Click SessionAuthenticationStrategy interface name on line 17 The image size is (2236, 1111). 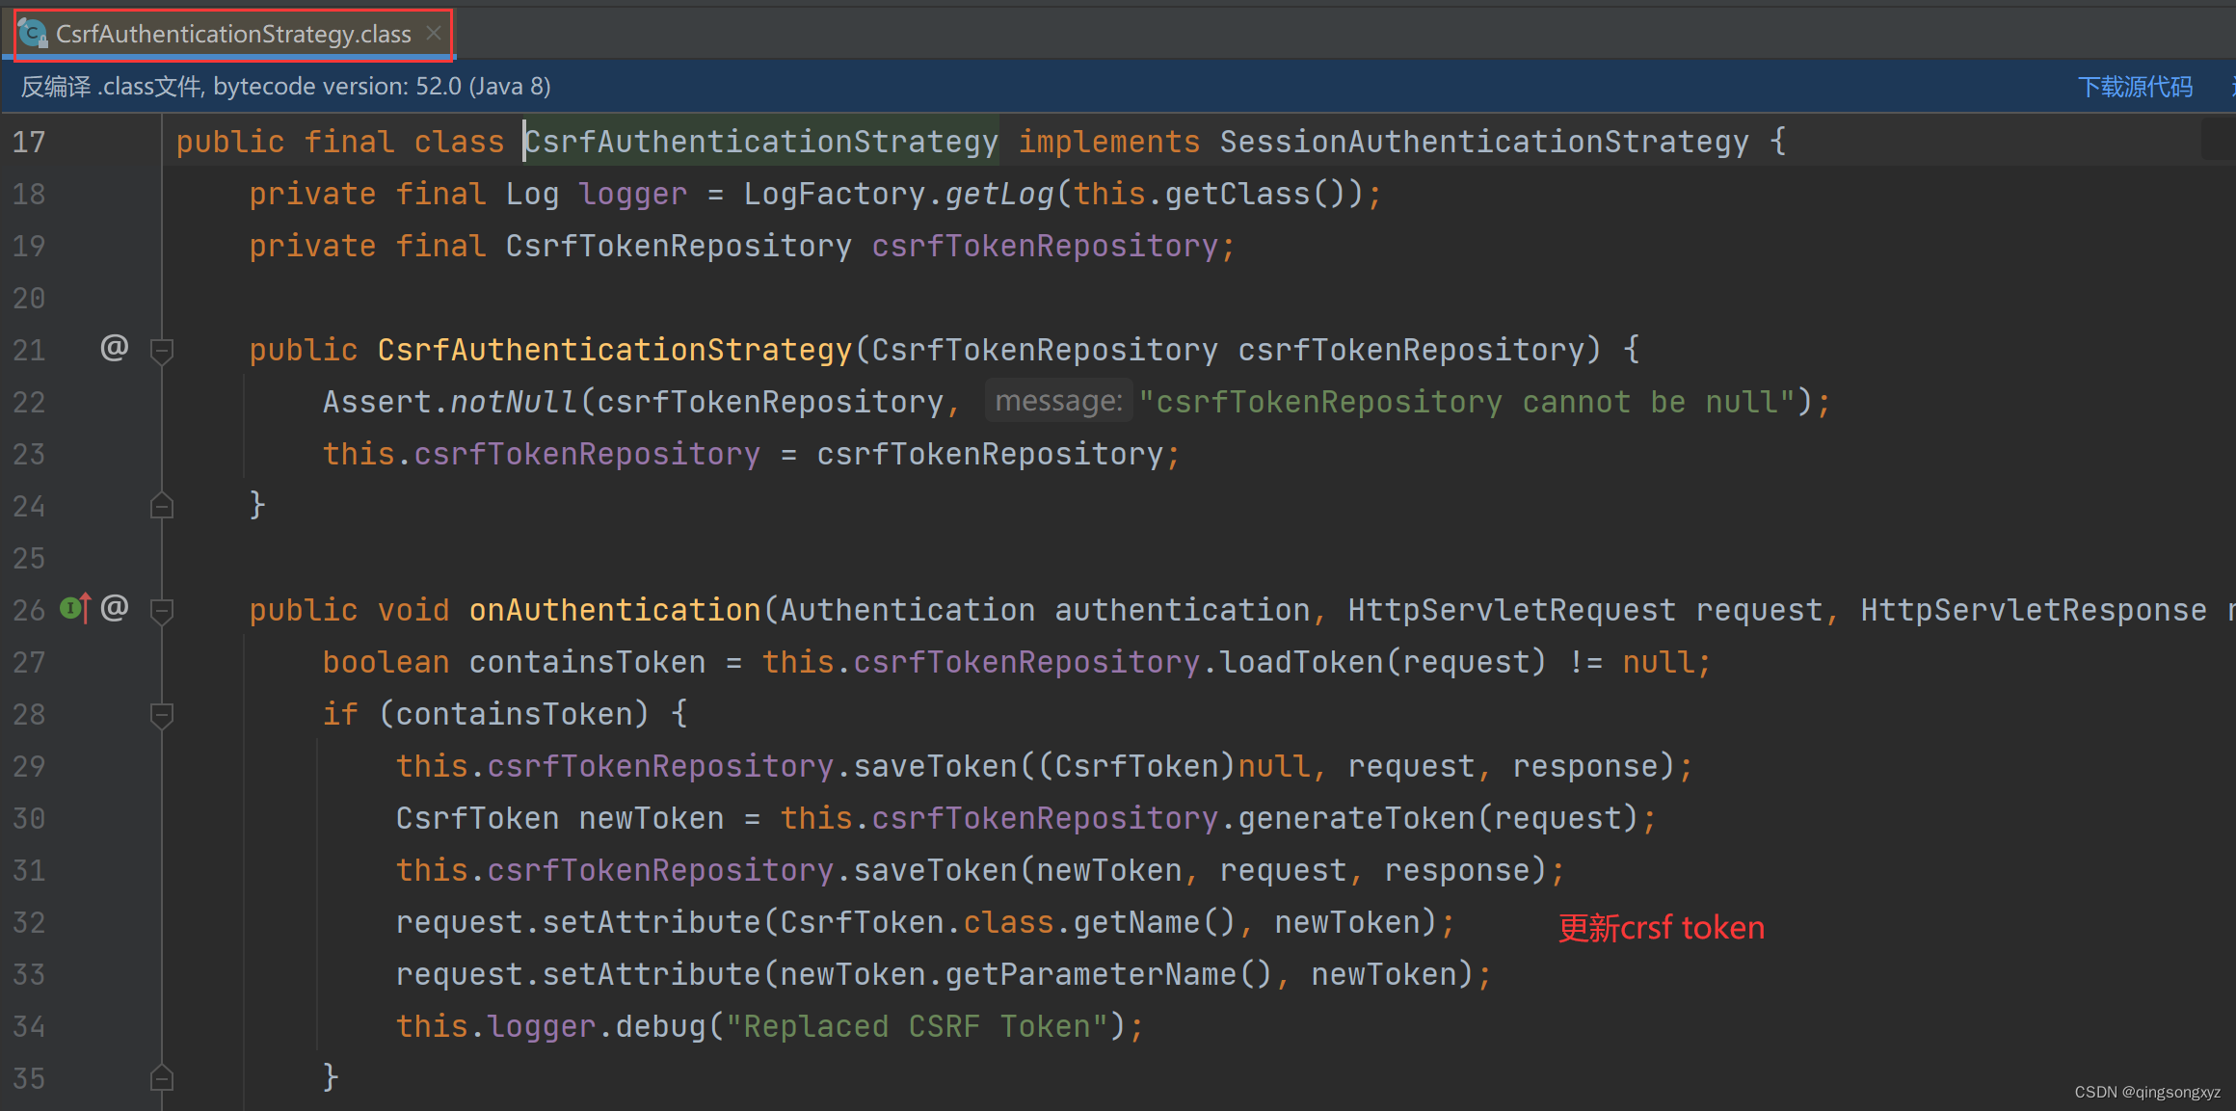coord(1484,143)
